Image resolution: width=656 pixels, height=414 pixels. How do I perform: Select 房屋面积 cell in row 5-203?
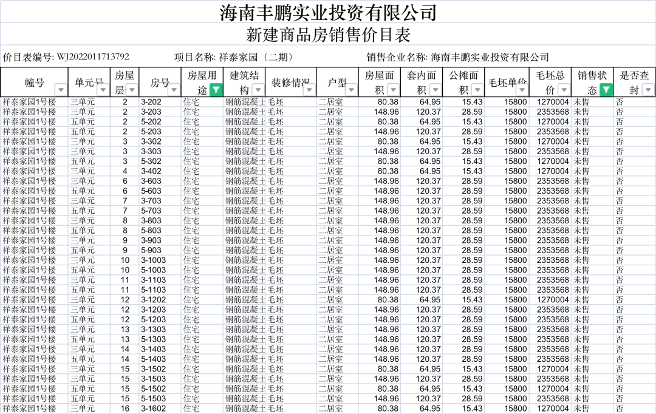coord(380,131)
